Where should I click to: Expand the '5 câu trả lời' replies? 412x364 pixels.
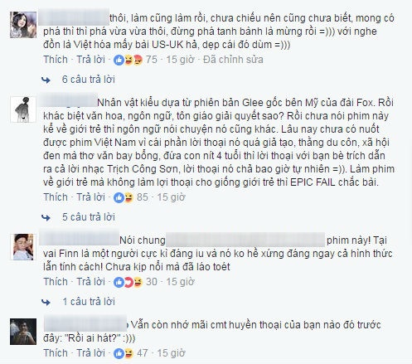tap(89, 217)
